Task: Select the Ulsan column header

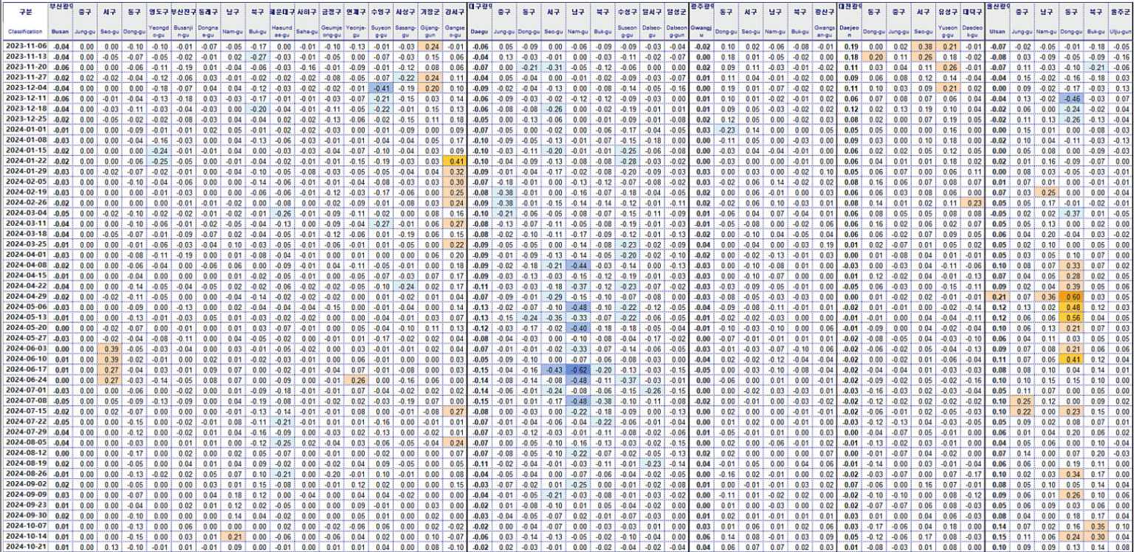Action: 998,32
